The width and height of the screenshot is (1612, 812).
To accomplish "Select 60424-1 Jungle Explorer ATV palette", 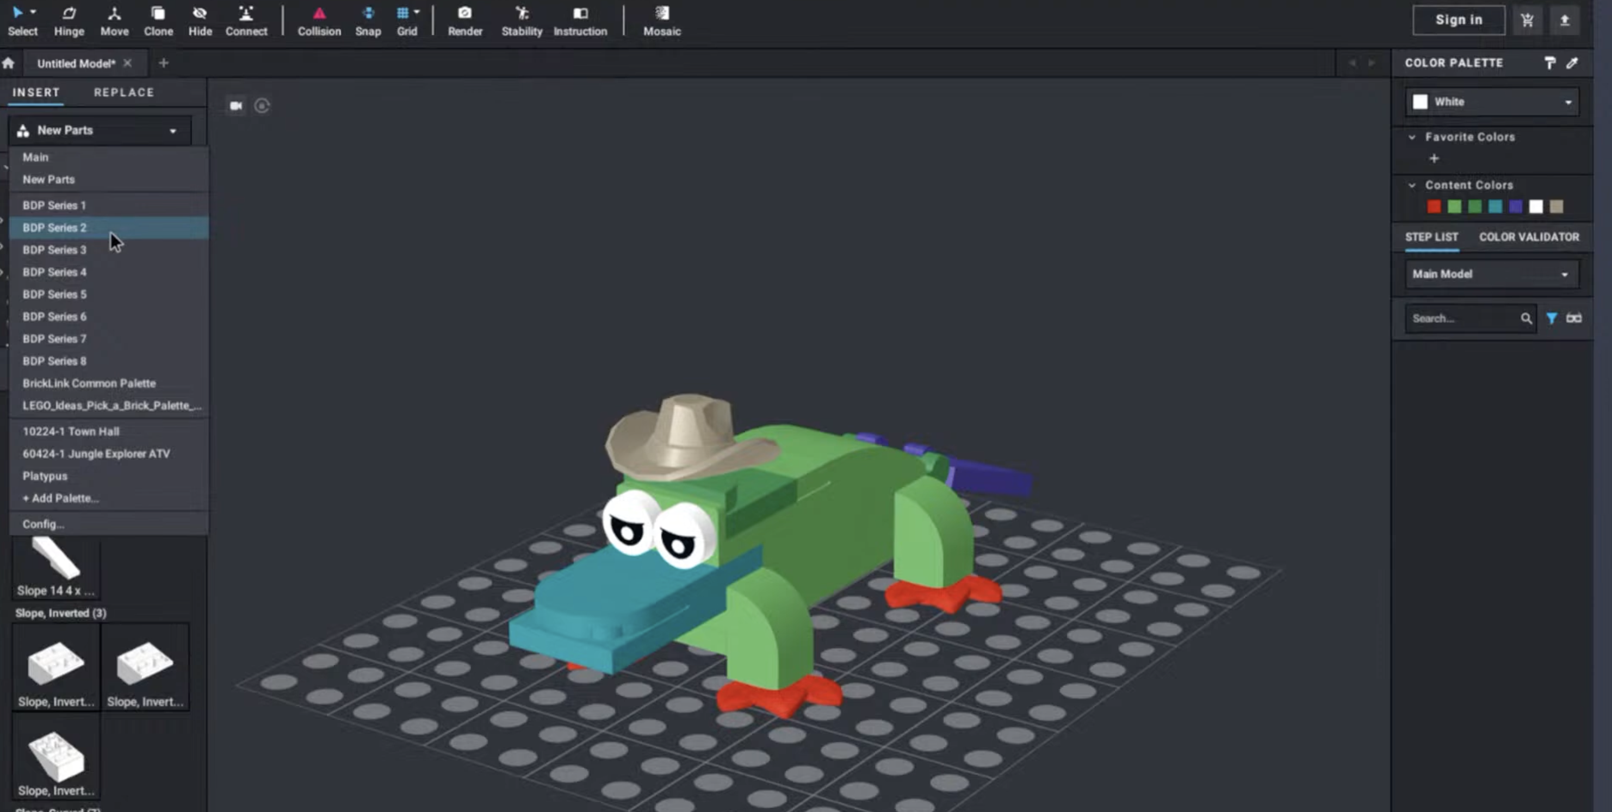I will coord(109,453).
